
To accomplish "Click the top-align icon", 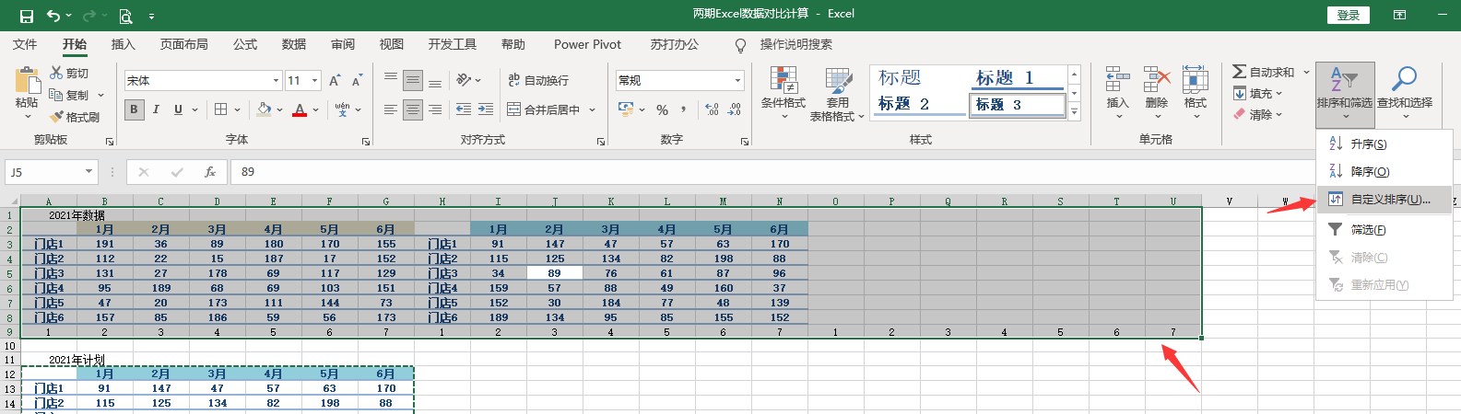I will (391, 80).
